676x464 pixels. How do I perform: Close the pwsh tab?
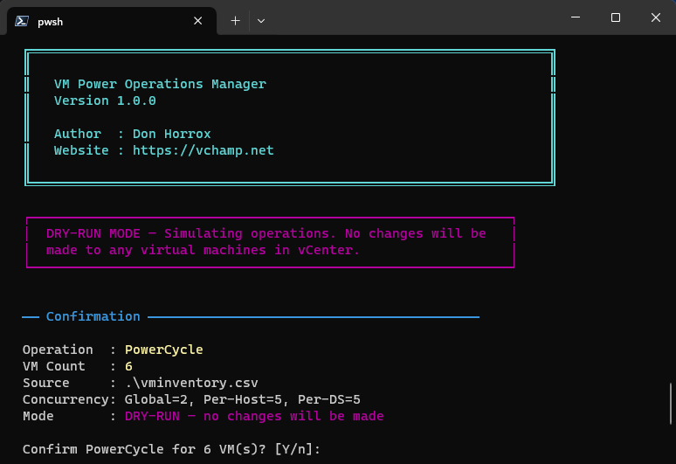click(198, 21)
